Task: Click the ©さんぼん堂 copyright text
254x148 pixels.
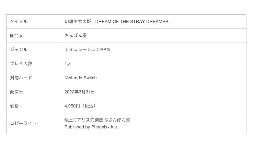Action: coord(117,120)
